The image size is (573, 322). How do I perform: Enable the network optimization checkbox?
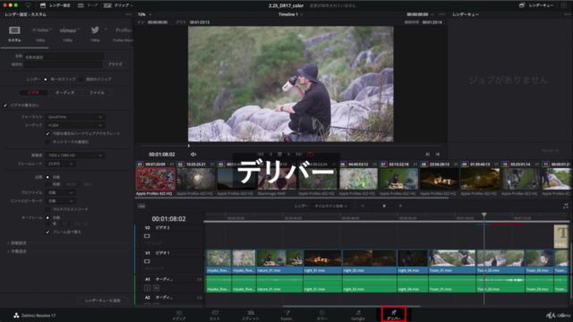click(47, 141)
